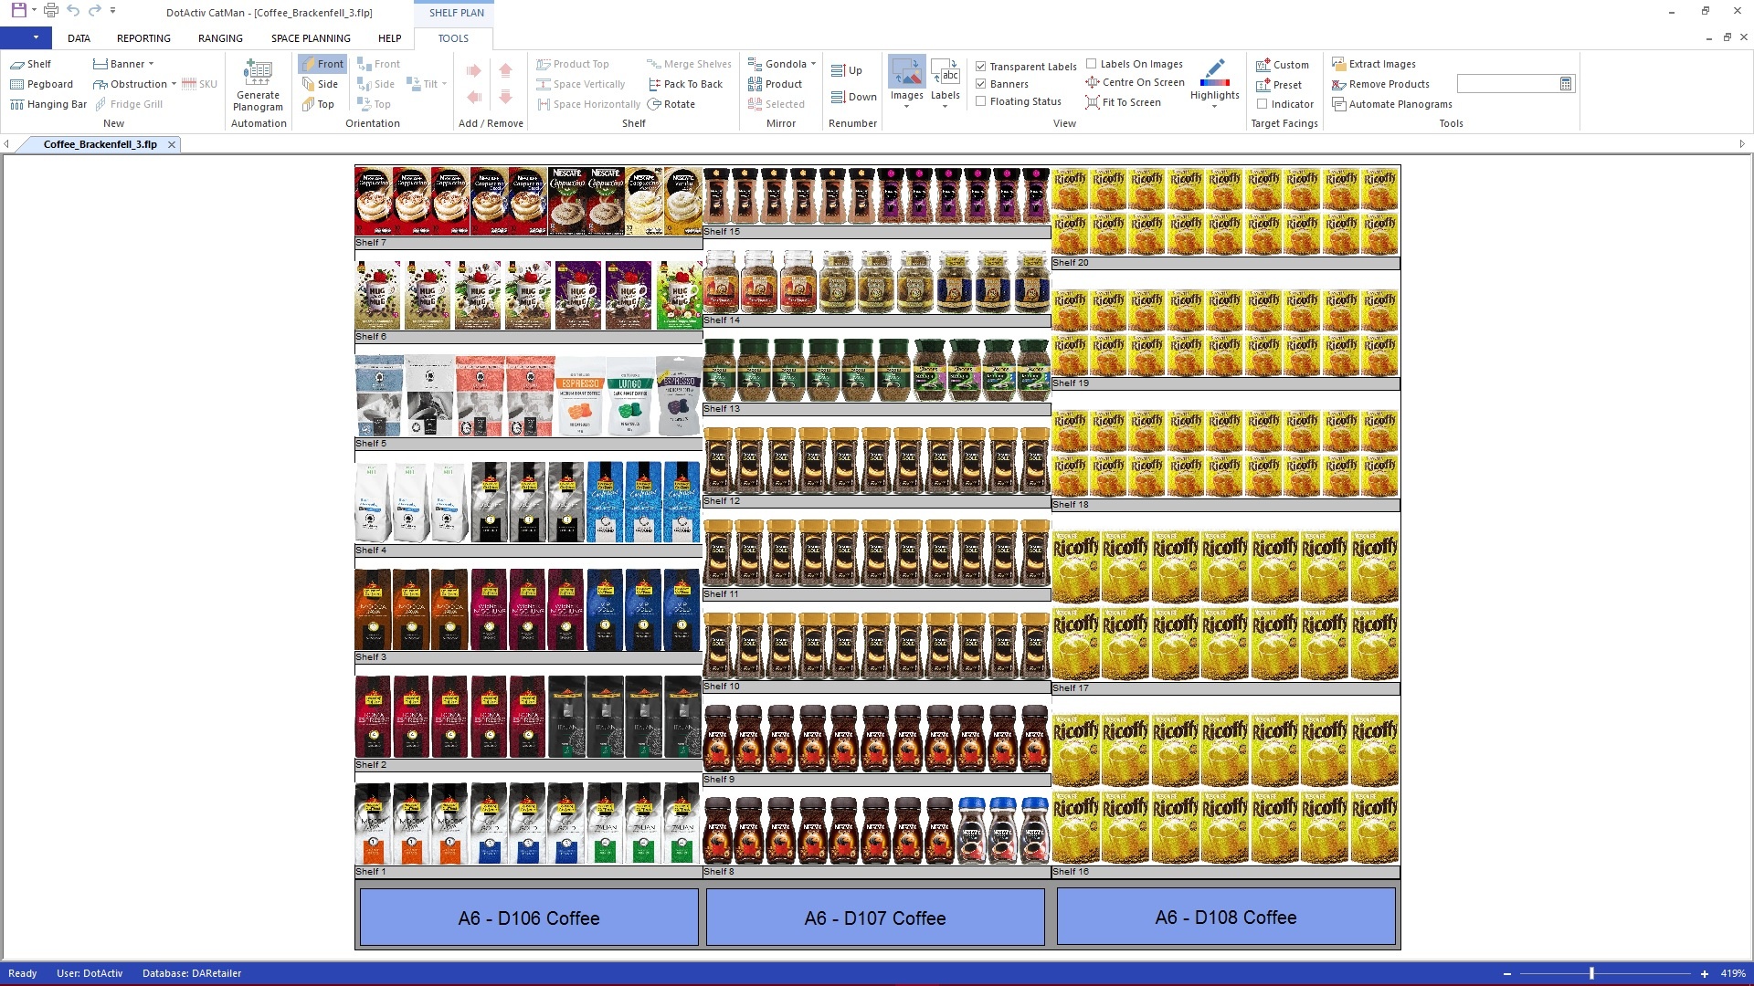Image resolution: width=1754 pixels, height=986 pixels.
Task: Enable the Indicator checkbox
Action: (1262, 104)
